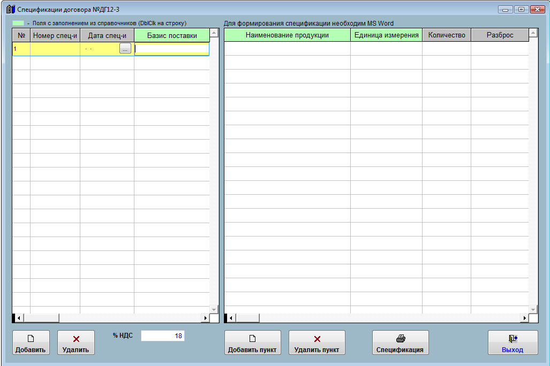Click legend text about справочников fields
This screenshot has width=550, height=366.
point(109,23)
